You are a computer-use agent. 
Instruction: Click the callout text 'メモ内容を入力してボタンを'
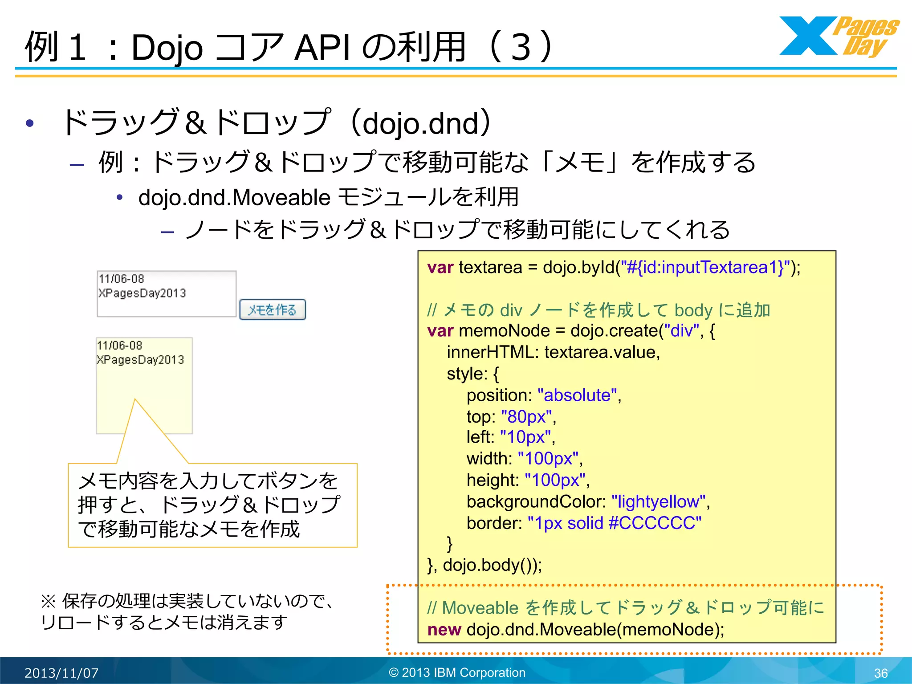[x=208, y=481]
